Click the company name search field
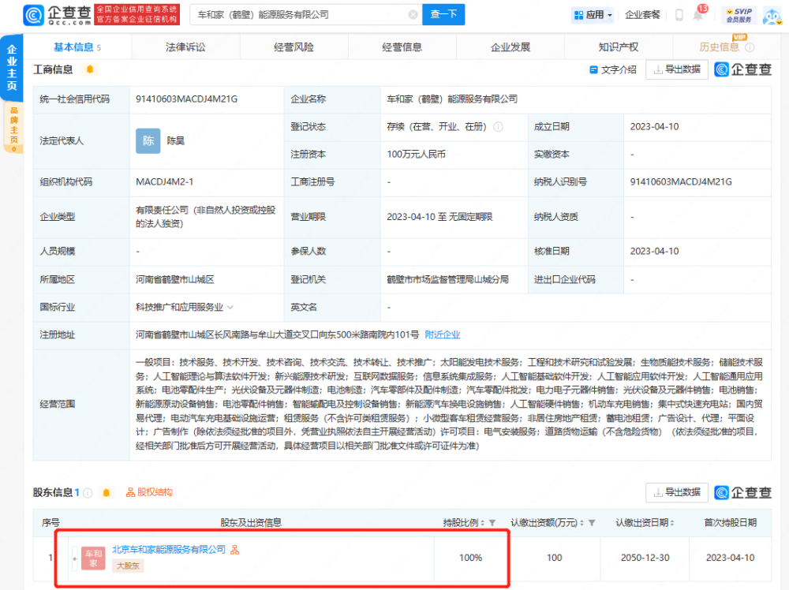The width and height of the screenshot is (789, 590). click(302, 14)
